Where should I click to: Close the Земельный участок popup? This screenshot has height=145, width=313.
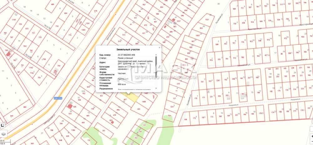tap(159, 48)
